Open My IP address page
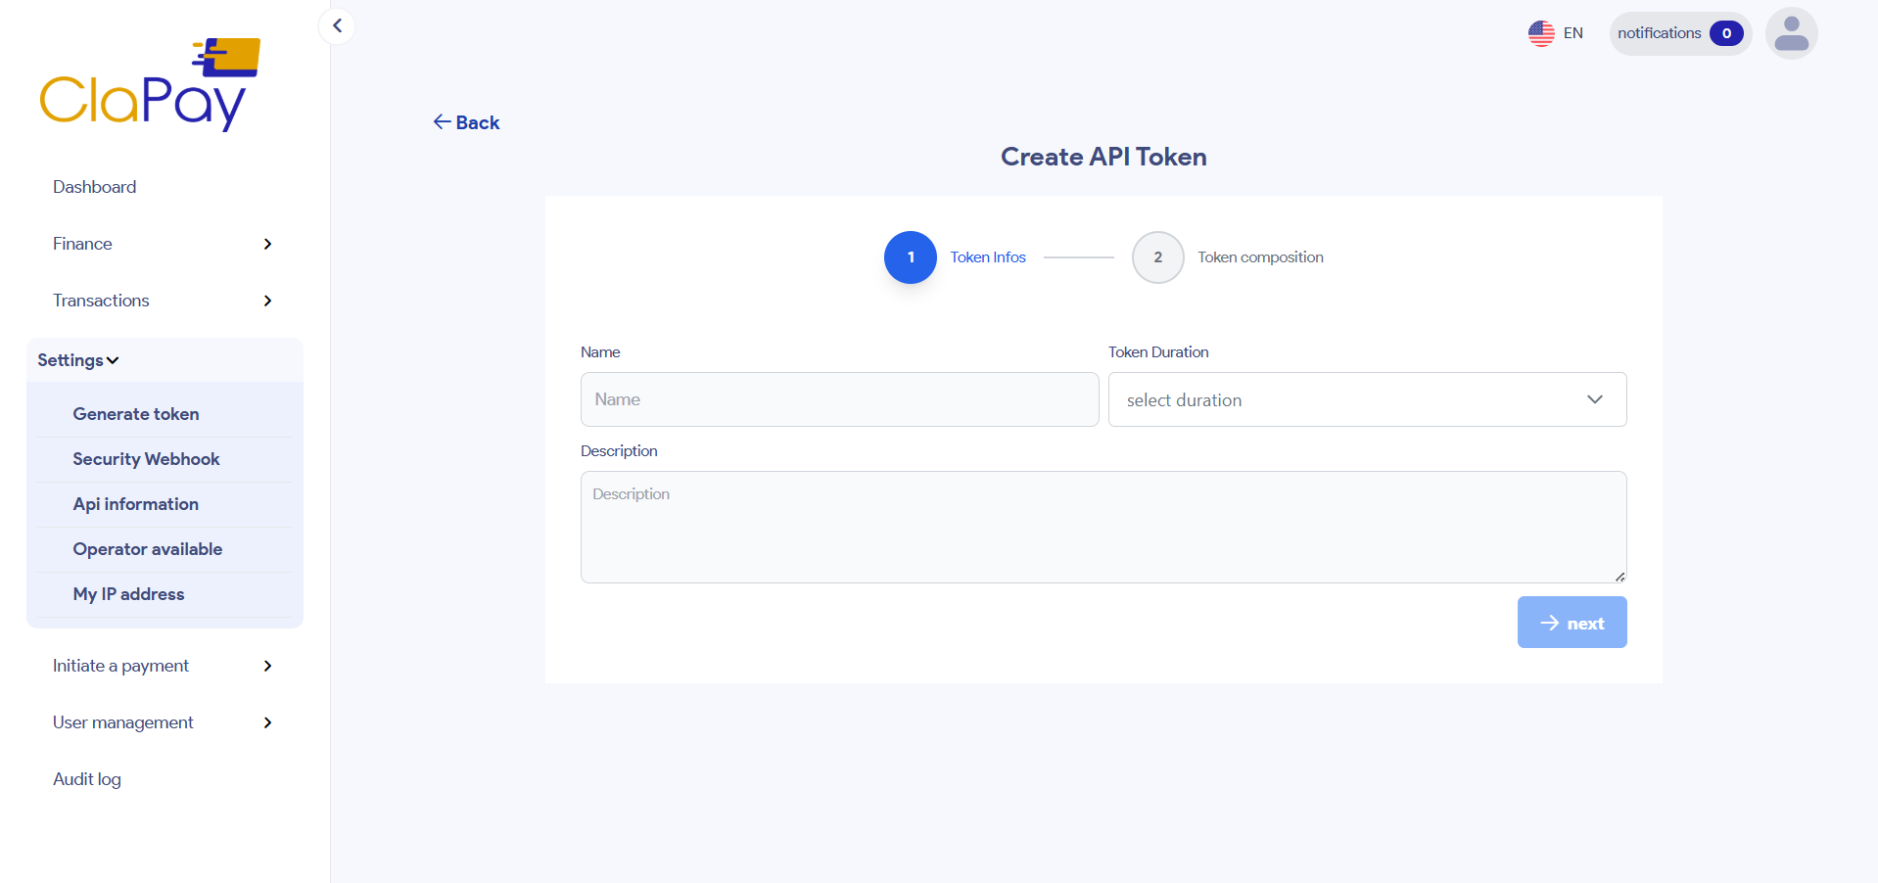Screen dimensions: 1878x883 128,593
